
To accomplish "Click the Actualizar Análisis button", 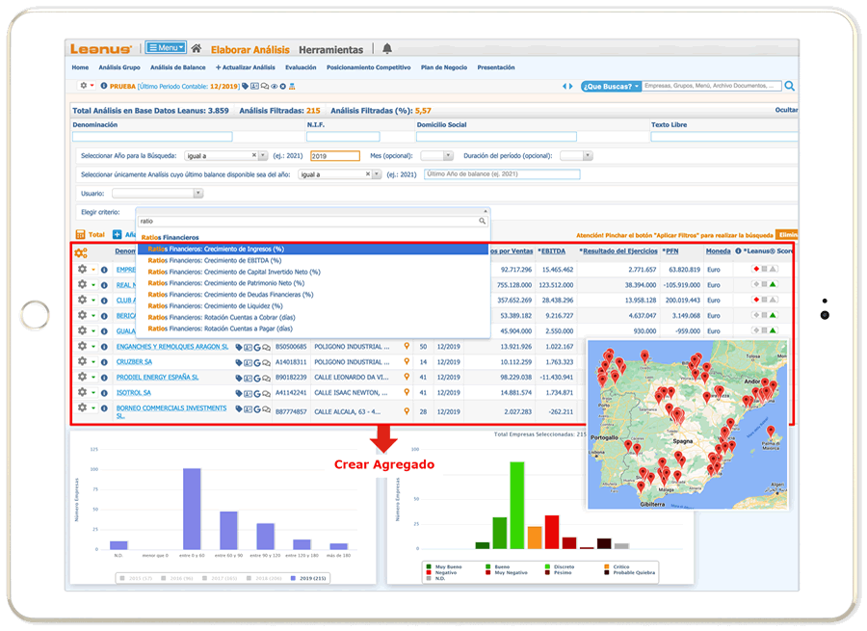I will 246,67.
